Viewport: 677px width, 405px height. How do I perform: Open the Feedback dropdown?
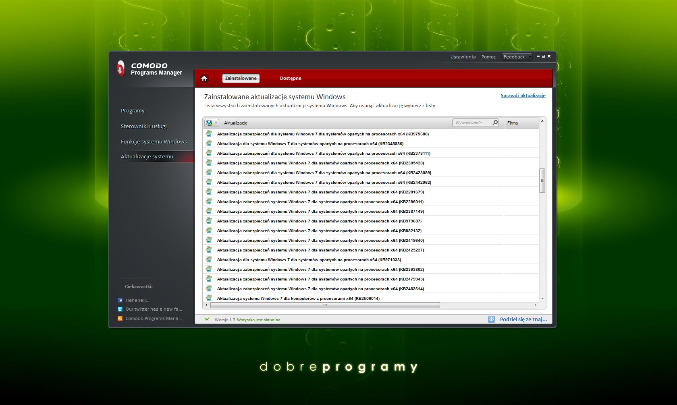[517, 57]
